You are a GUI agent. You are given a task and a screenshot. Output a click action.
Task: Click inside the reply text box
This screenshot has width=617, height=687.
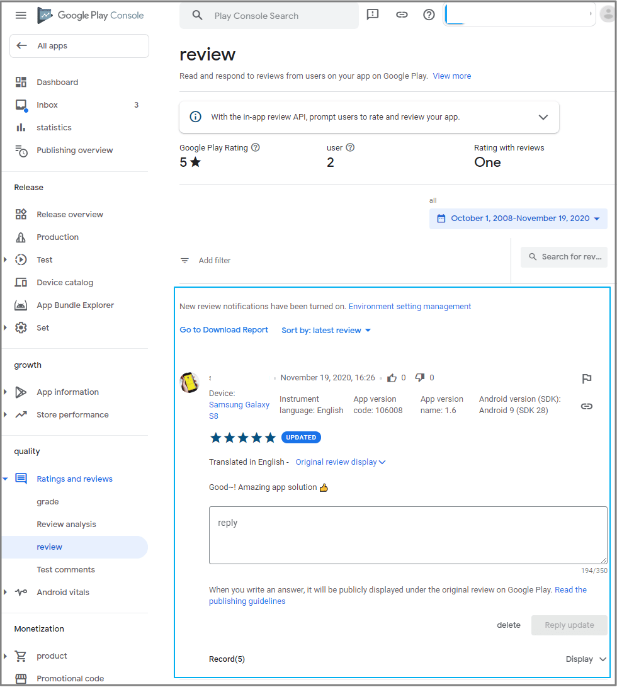click(408, 535)
